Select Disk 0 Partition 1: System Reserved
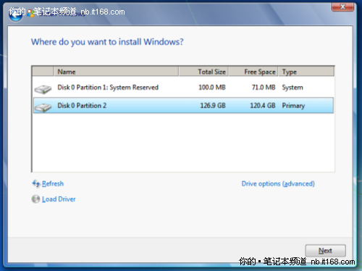362x271 pixels. [x=183, y=88]
